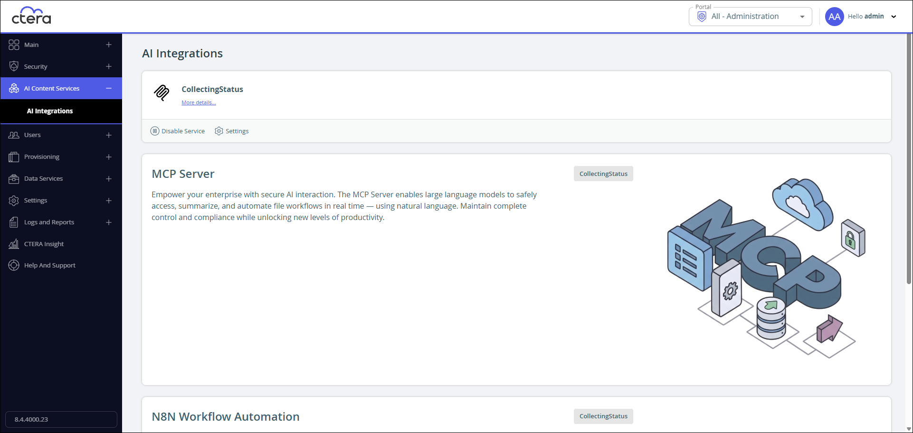
Task: Click the MCP Server CollectingStatus badge
Action: [x=603, y=174]
